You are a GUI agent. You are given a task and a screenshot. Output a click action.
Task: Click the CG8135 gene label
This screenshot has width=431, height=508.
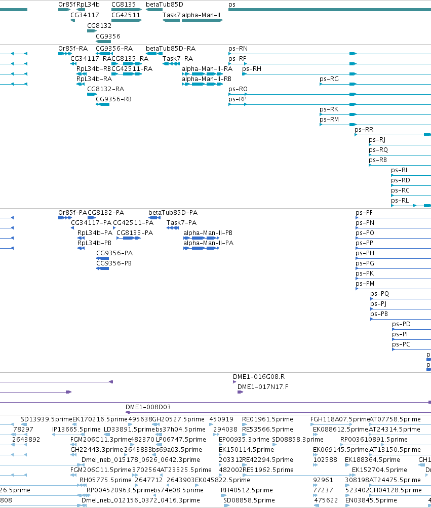(124, 5)
